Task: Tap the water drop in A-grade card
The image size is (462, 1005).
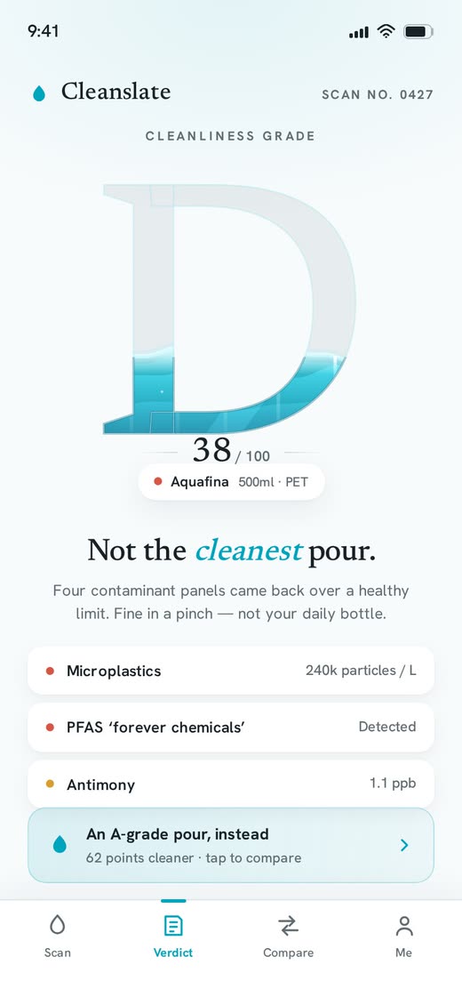Action: point(60,845)
